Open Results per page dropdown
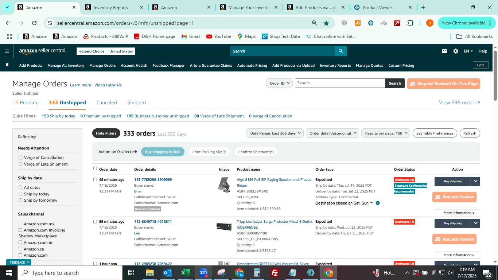The height and width of the screenshot is (280, 498). [386, 133]
